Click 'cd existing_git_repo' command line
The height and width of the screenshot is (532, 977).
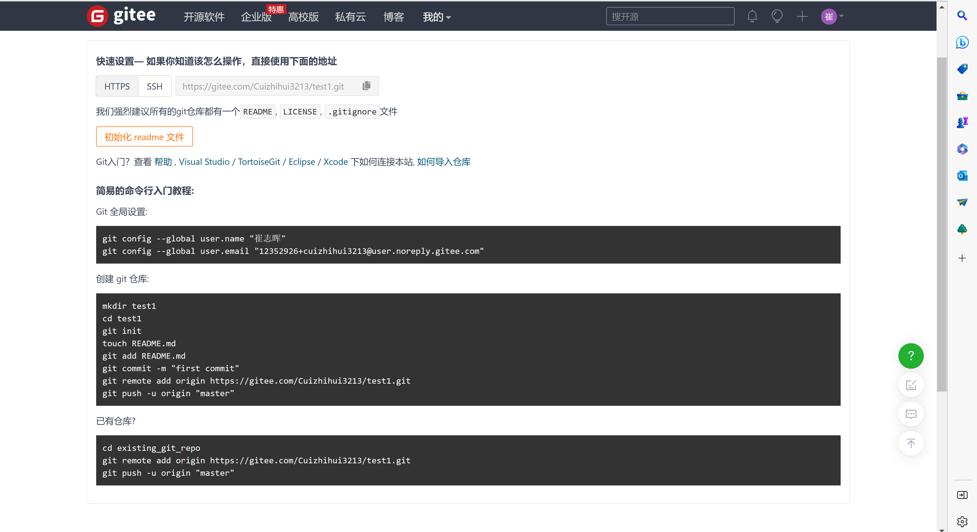151,448
